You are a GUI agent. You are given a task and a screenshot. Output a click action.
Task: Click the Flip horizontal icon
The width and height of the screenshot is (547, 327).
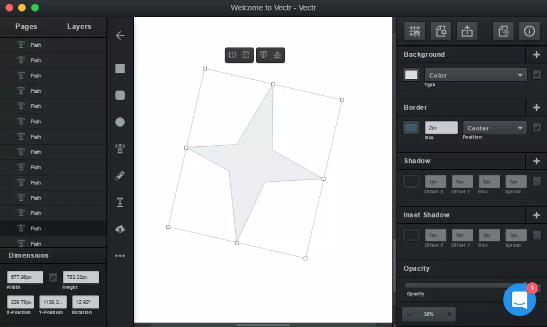click(232, 55)
